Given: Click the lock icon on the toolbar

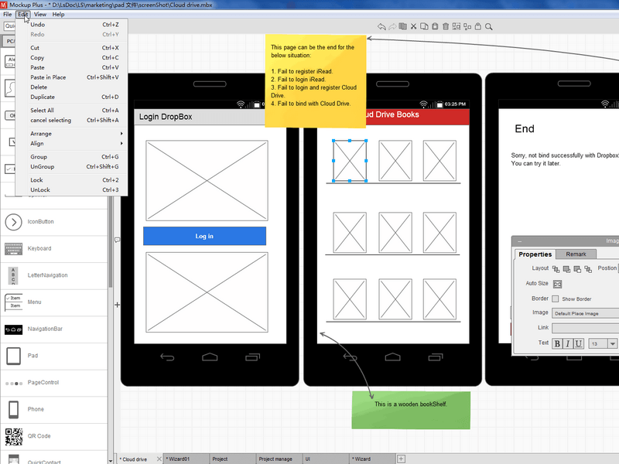Looking at the screenshot, I should [x=478, y=26].
